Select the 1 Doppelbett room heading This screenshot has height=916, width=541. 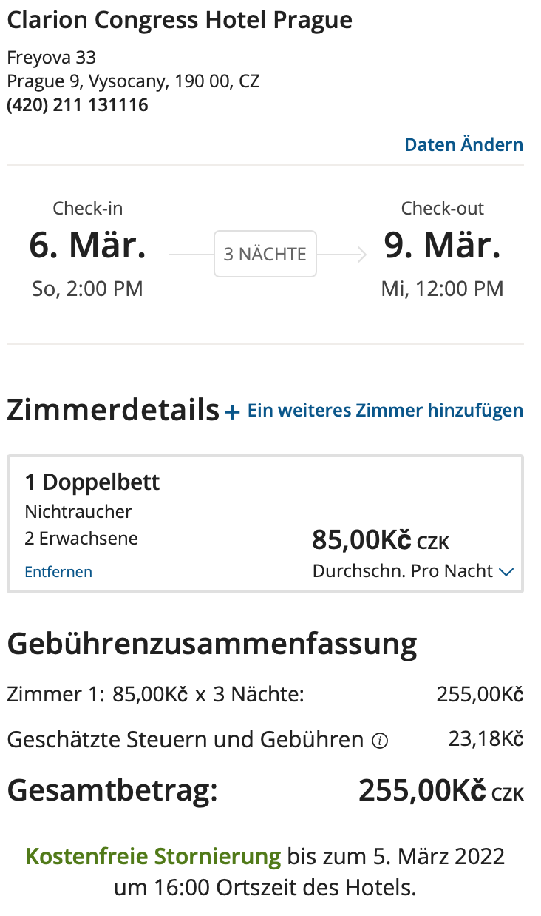point(92,482)
